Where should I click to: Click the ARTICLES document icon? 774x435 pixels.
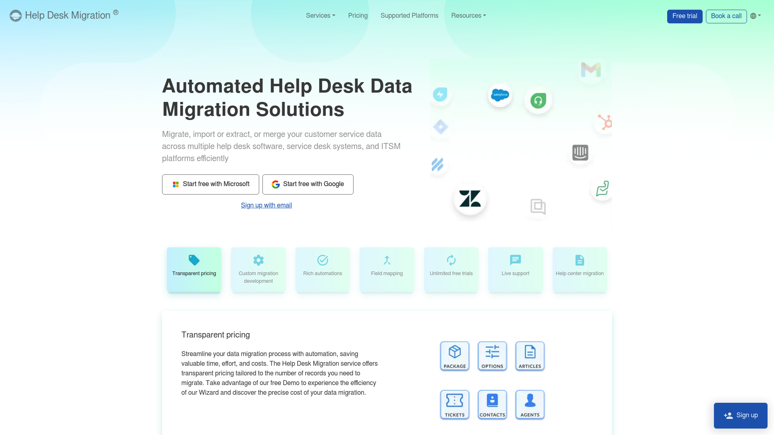pyautogui.click(x=530, y=356)
